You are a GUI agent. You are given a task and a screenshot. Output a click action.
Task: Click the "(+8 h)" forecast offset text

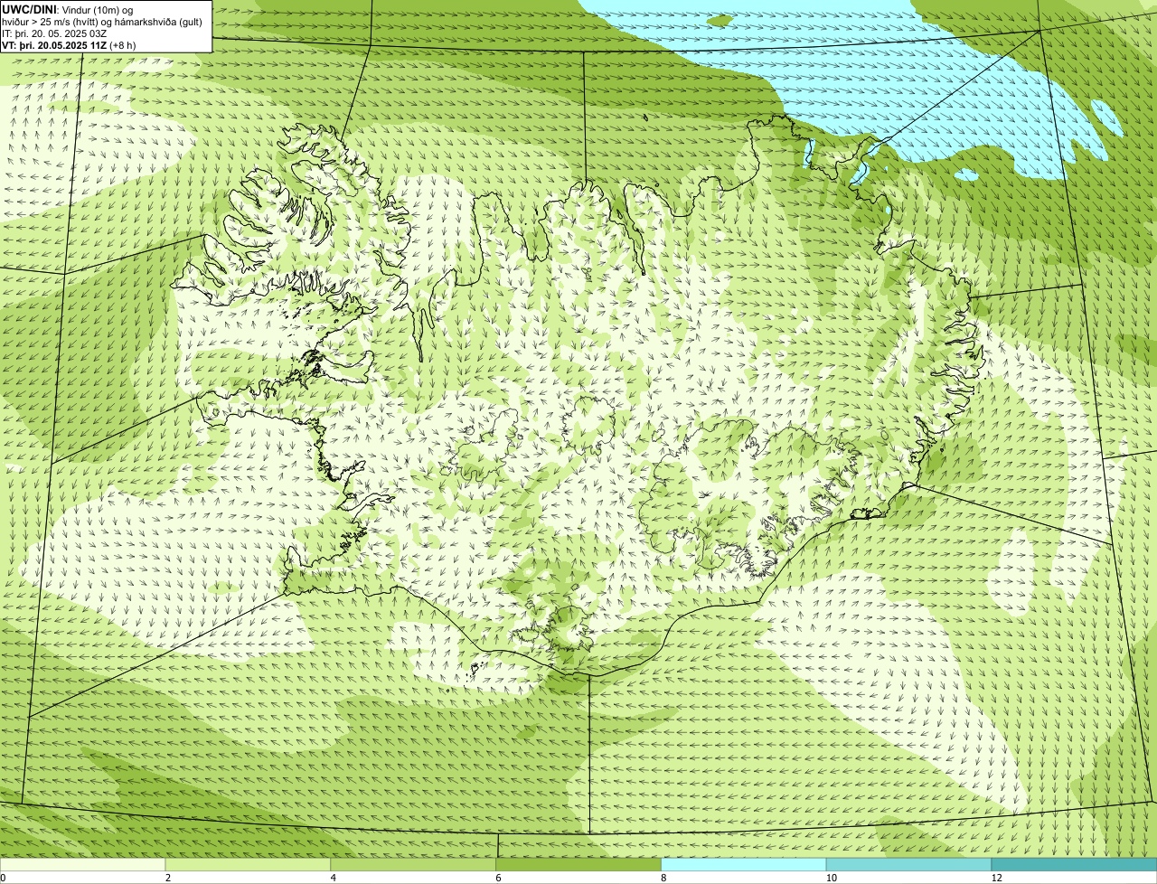[123, 45]
